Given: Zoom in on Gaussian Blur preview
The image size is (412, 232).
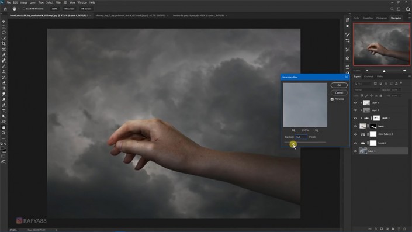Looking at the screenshot, I should (x=317, y=130).
